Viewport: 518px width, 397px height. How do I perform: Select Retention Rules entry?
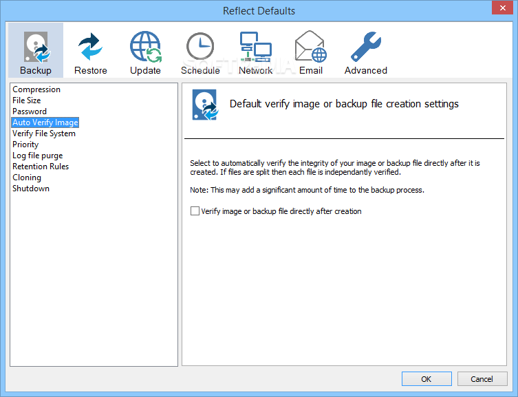(x=41, y=166)
